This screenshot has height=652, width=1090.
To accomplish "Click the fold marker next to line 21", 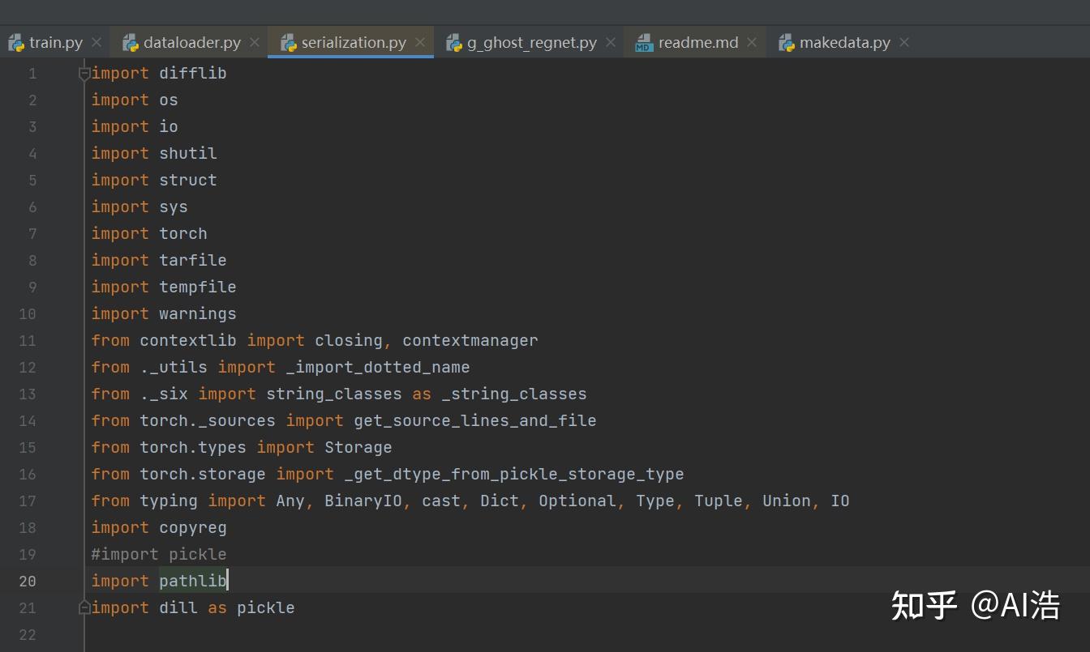I will 84,607.
